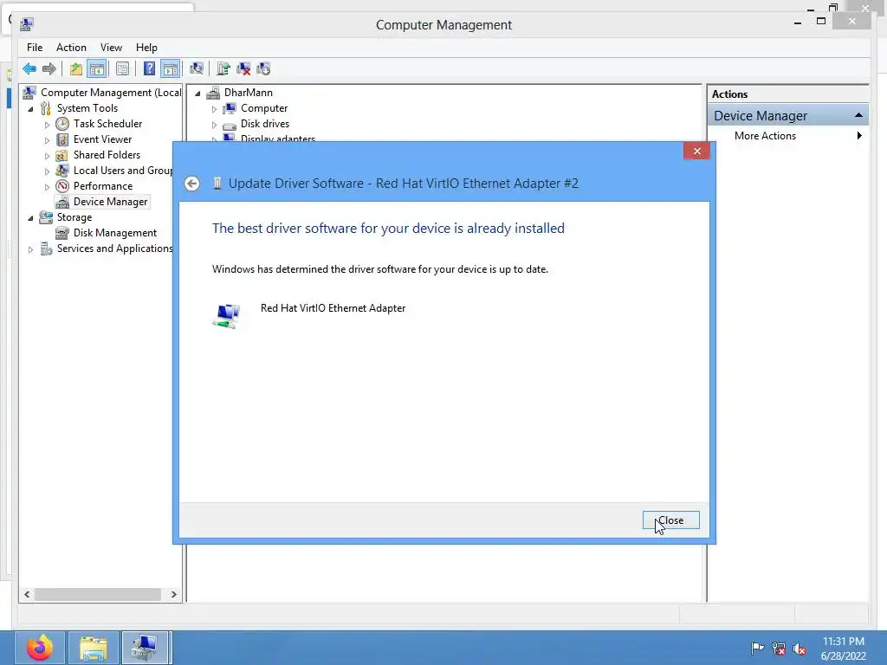Select Computer Management (Local) root node
Image resolution: width=887 pixels, height=665 pixels.
pyautogui.click(x=111, y=93)
